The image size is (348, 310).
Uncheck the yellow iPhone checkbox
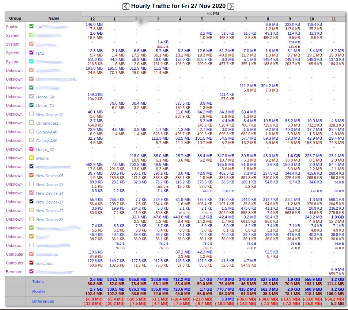31,158
